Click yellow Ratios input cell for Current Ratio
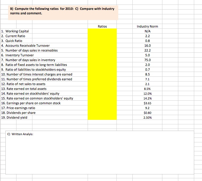202x181 pixels. tap(102, 36)
